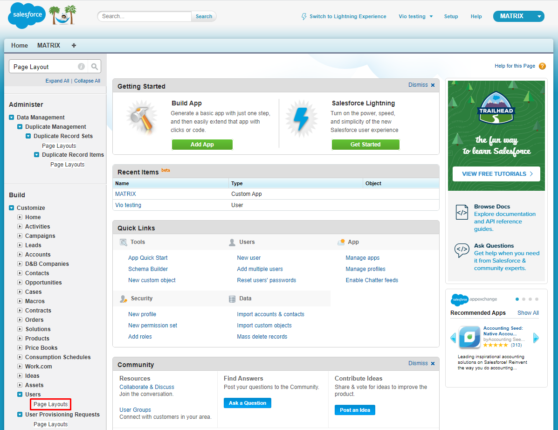Open the Home tab
The height and width of the screenshot is (430, 558).
[19, 46]
